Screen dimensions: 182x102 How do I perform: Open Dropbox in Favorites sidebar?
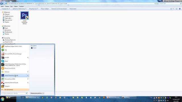6,22
